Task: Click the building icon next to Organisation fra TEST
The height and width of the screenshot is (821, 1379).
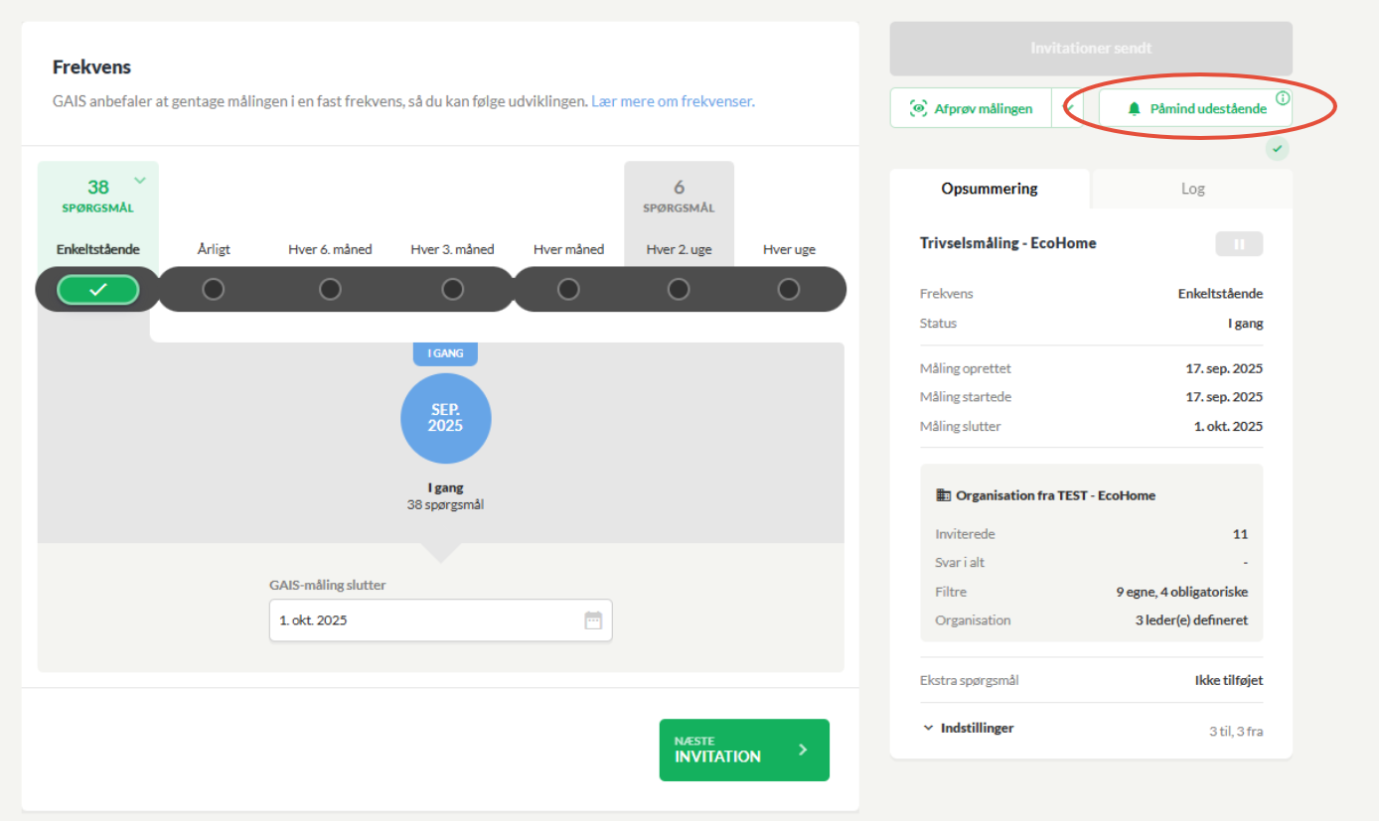Action: pos(944,495)
